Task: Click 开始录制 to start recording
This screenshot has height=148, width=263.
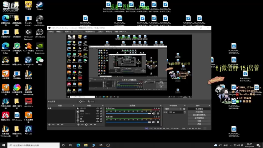Action: click(x=199, y=112)
